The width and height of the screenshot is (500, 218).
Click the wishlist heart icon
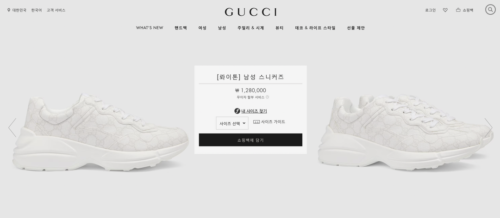(445, 10)
